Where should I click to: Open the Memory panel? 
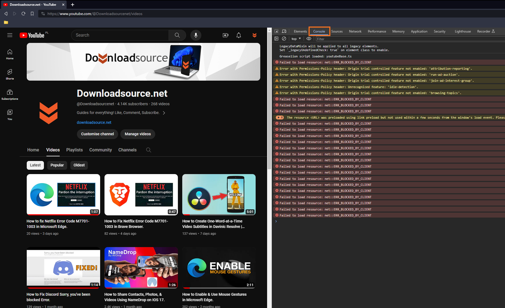click(399, 31)
